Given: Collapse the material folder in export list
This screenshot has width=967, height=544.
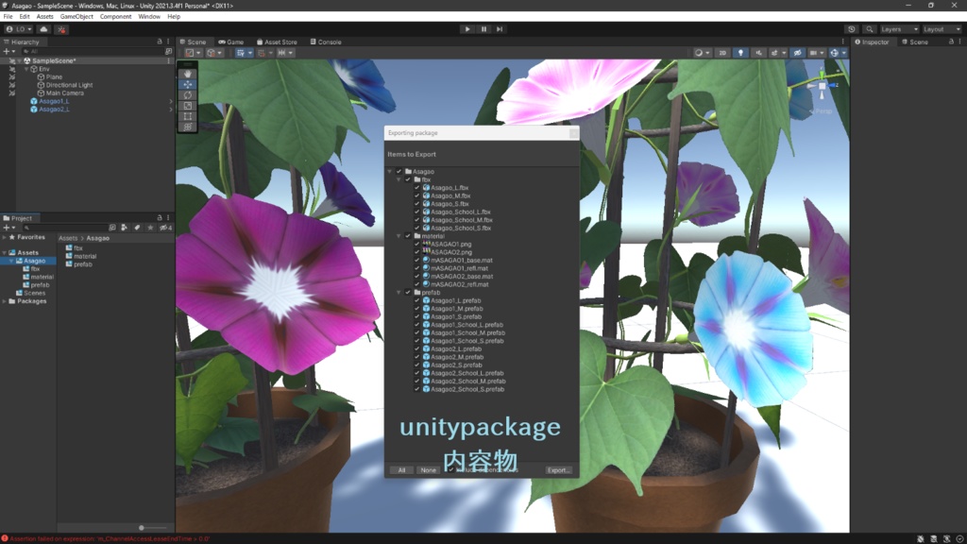Looking at the screenshot, I should point(399,236).
